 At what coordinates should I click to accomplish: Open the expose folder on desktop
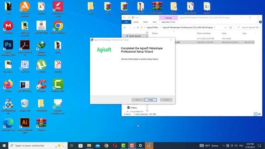click(x=207, y=8)
